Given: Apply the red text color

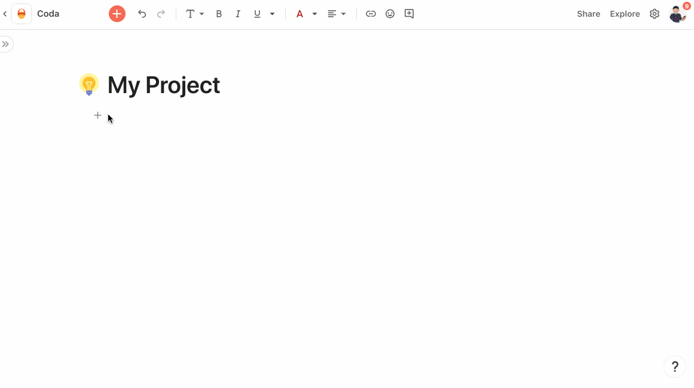Looking at the screenshot, I should click(299, 14).
